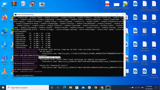
Task: Maximize the Command Prompt window
Action: coord(117,14)
